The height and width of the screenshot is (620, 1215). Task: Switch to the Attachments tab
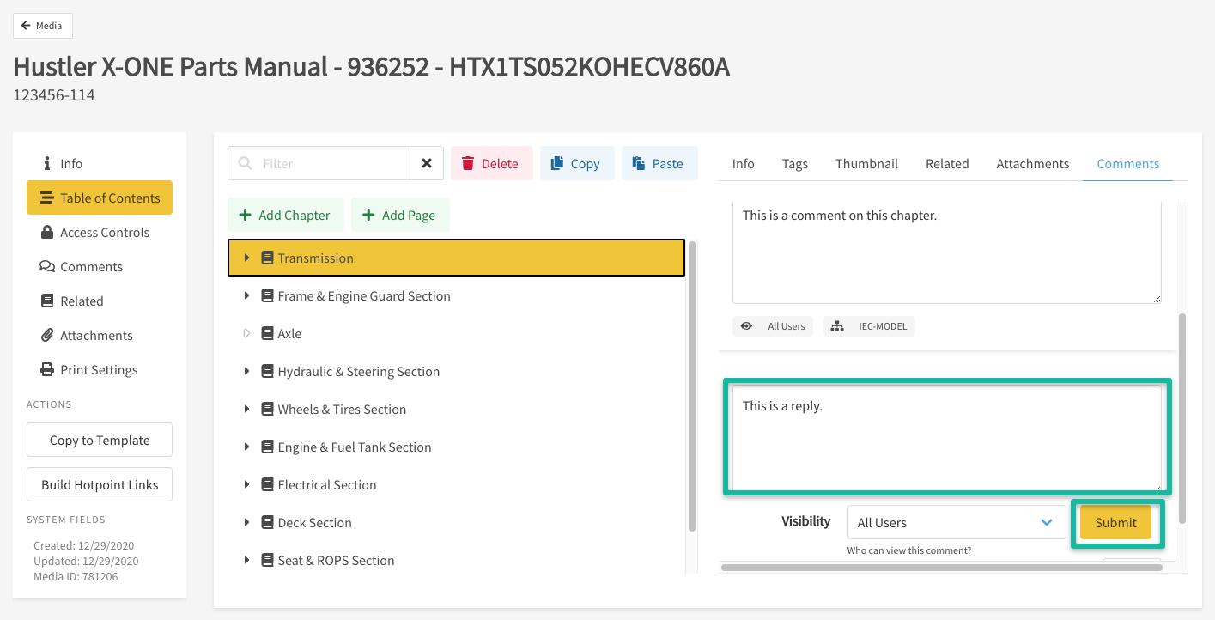1032,164
